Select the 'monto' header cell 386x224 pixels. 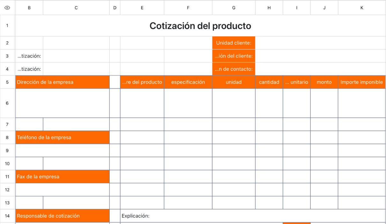click(324, 82)
